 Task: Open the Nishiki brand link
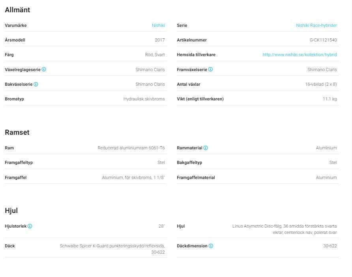pyautogui.click(x=158, y=26)
